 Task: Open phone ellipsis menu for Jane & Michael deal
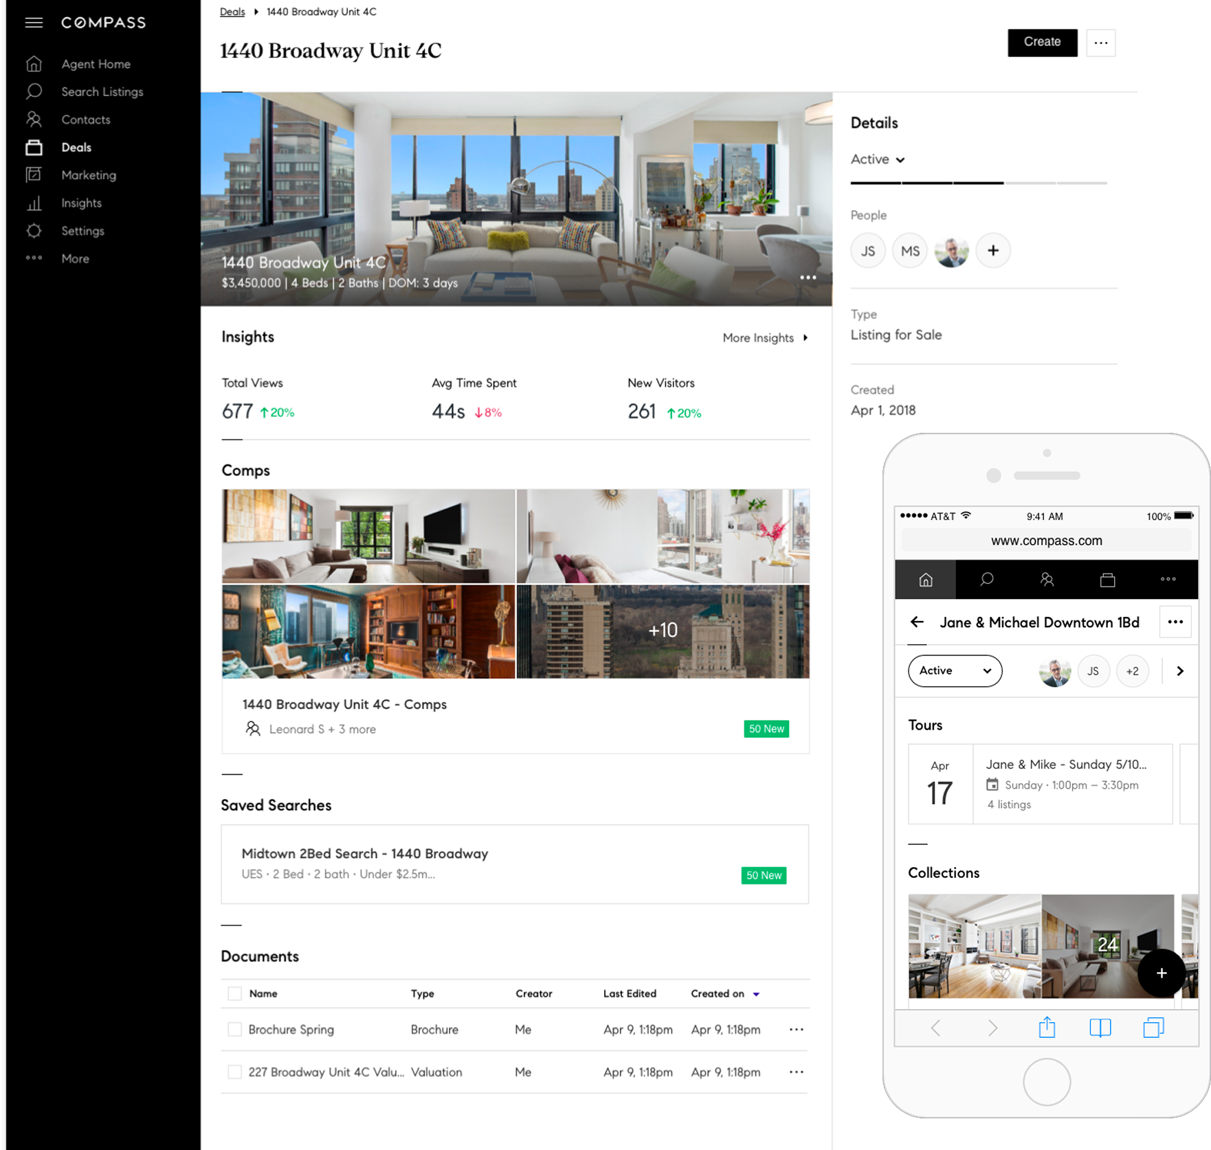(x=1175, y=622)
